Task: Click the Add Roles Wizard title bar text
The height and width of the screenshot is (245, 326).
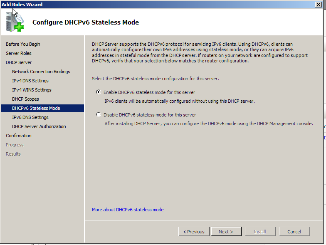Action: coord(22,4)
